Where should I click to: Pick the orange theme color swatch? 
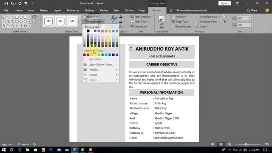(102, 31)
